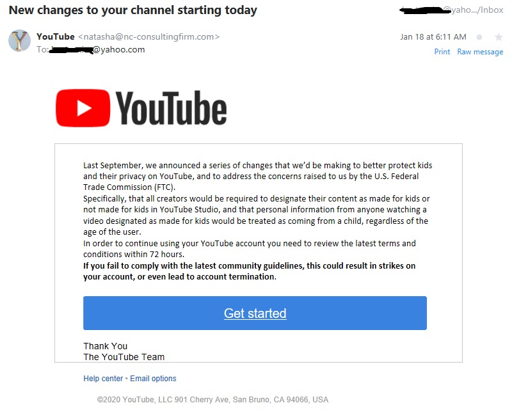512x410 pixels.
Task: Click the sender address natasha@nc-consultingfirm.com
Action: tap(148, 37)
